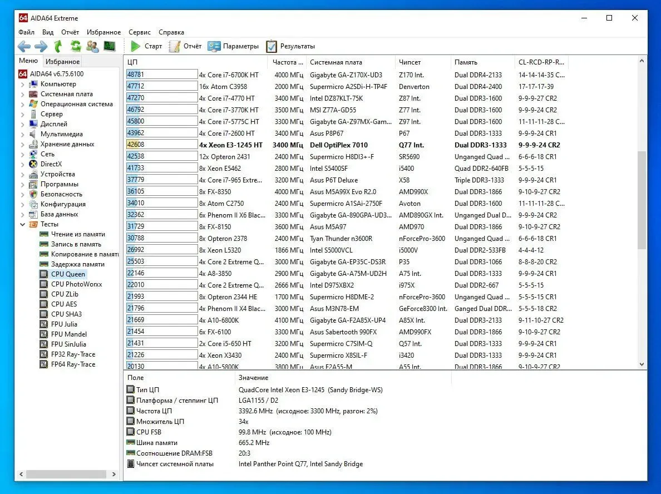Start the benchmark with Старт
The width and height of the screenshot is (661, 494).
pos(146,46)
